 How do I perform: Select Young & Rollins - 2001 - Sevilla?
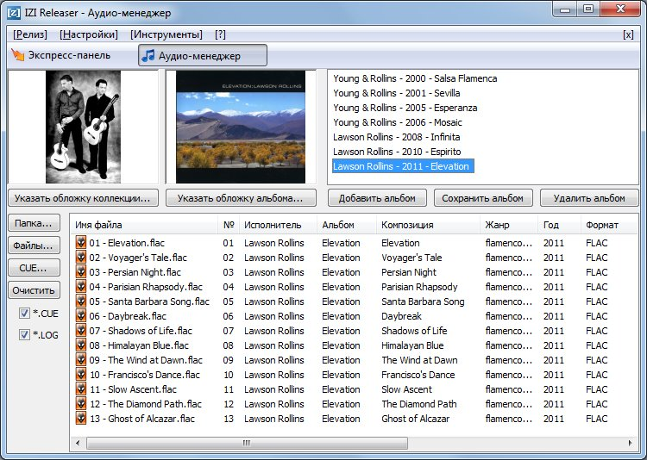click(397, 93)
